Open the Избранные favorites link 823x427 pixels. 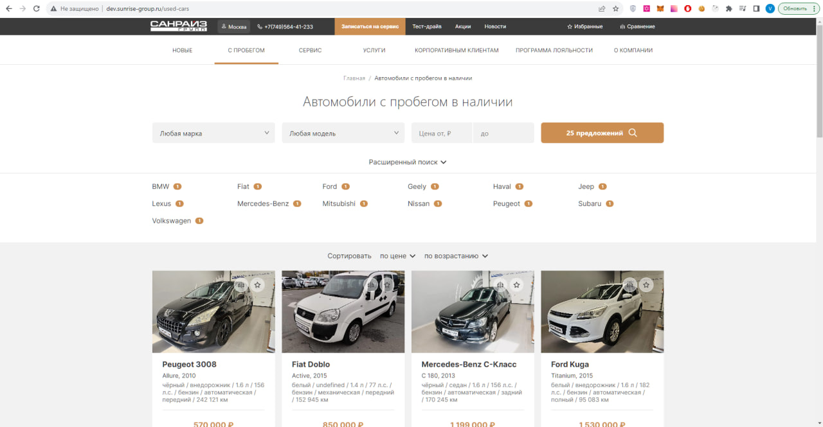[585, 26]
